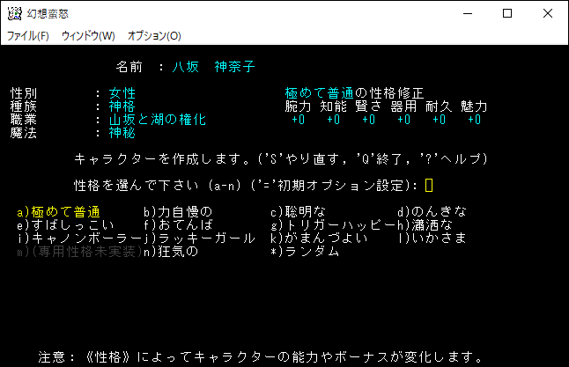The width and height of the screenshot is (569, 367).
Task: Pick personality f)おてんば
Action: point(178,225)
